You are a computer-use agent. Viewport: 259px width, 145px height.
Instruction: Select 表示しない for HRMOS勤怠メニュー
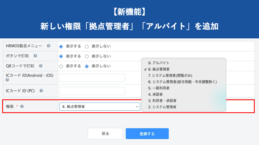[87, 46]
